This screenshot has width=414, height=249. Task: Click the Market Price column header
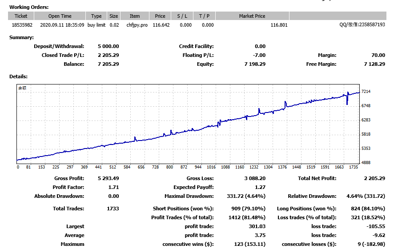click(252, 16)
